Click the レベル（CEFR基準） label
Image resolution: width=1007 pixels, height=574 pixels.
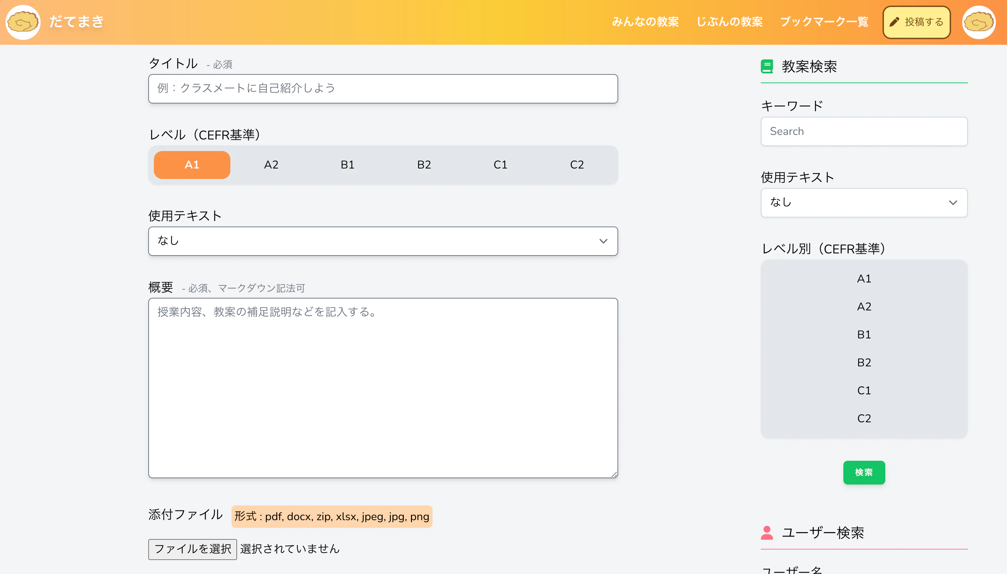tap(204, 135)
